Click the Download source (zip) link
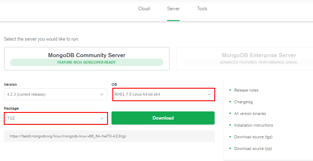This screenshot has height=161, width=313. 253,148
